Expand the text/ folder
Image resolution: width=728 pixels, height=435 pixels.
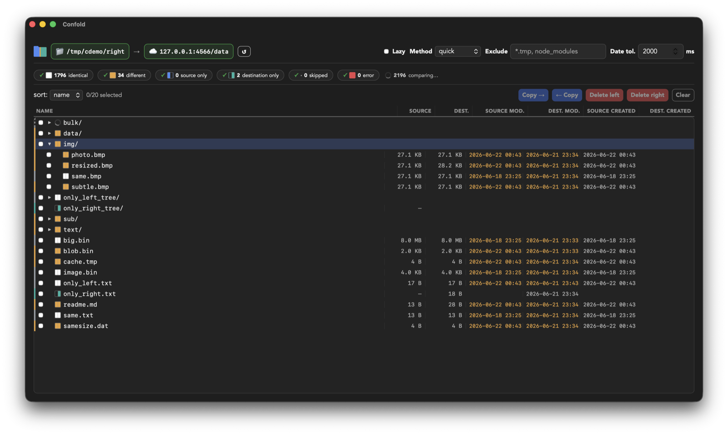coord(50,230)
